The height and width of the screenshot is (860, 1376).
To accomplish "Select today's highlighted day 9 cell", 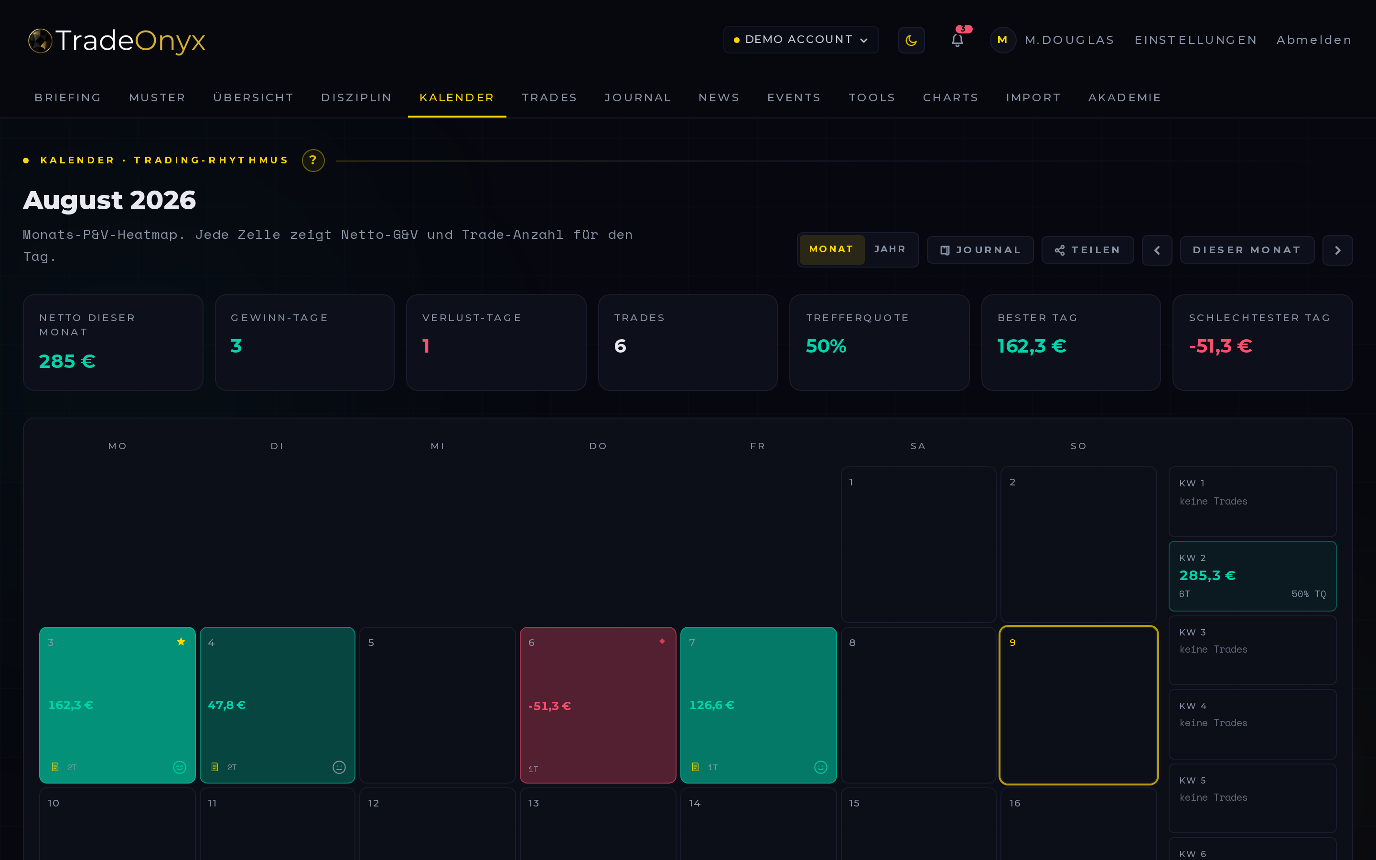I will (x=1079, y=705).
